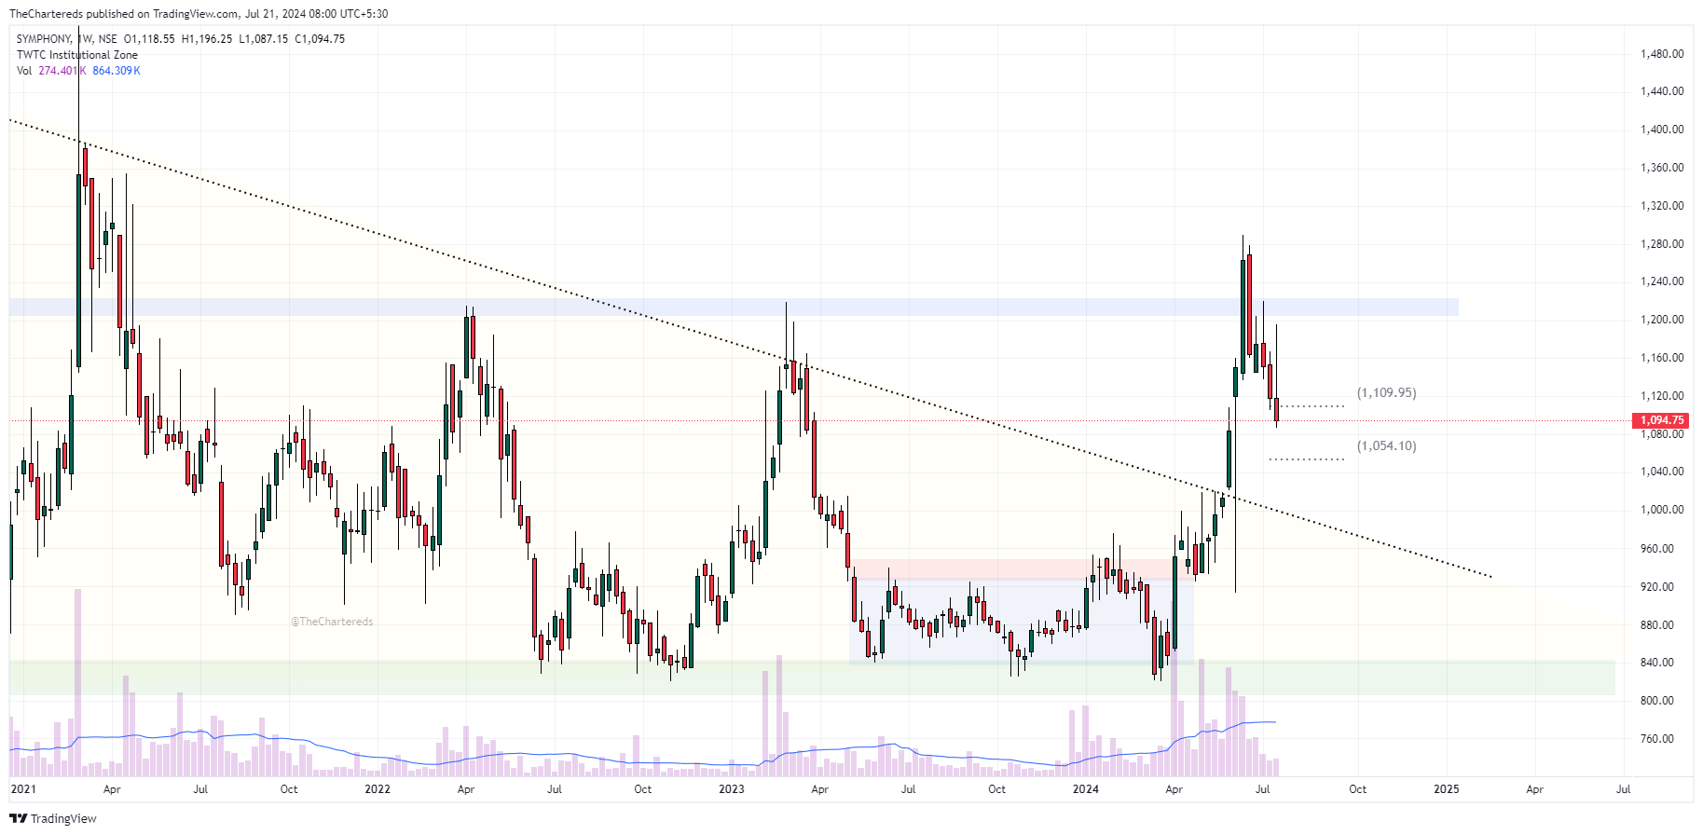Click the 1,400.00 price axis label
The image size is (1703, 835).
(x=1662, y=130)
